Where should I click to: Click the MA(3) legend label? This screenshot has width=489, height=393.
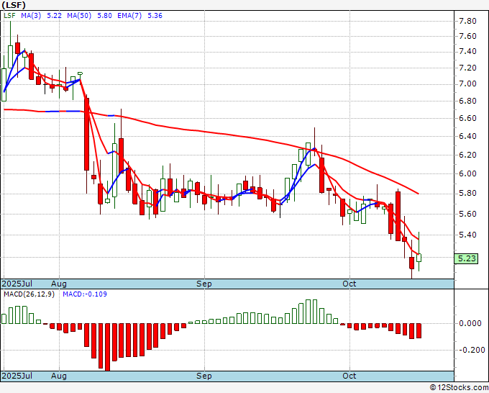tap(31, 16)
